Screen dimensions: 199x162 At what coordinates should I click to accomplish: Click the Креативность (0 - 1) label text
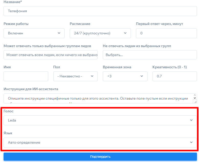169,67
